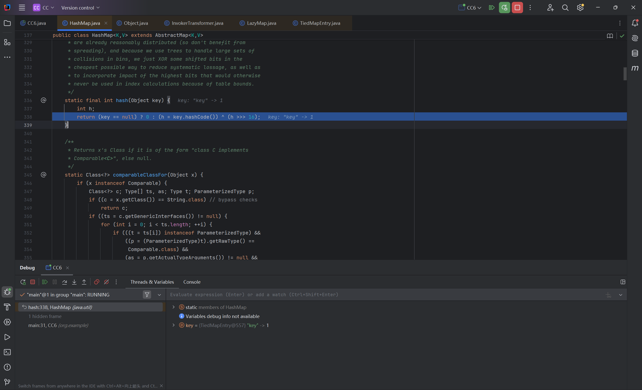Open more debug actions menu
The height and width of the screenshot is (390, 642).
(x=116, y=282)
